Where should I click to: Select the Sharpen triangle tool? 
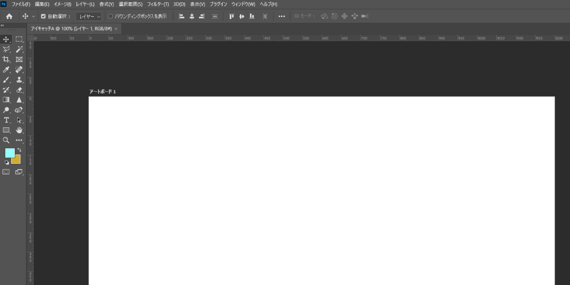pyautogui.click(x=19, y=100)
